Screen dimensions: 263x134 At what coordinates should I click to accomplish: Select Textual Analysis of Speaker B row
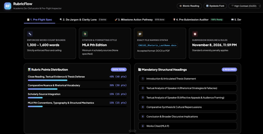point(188,98)
